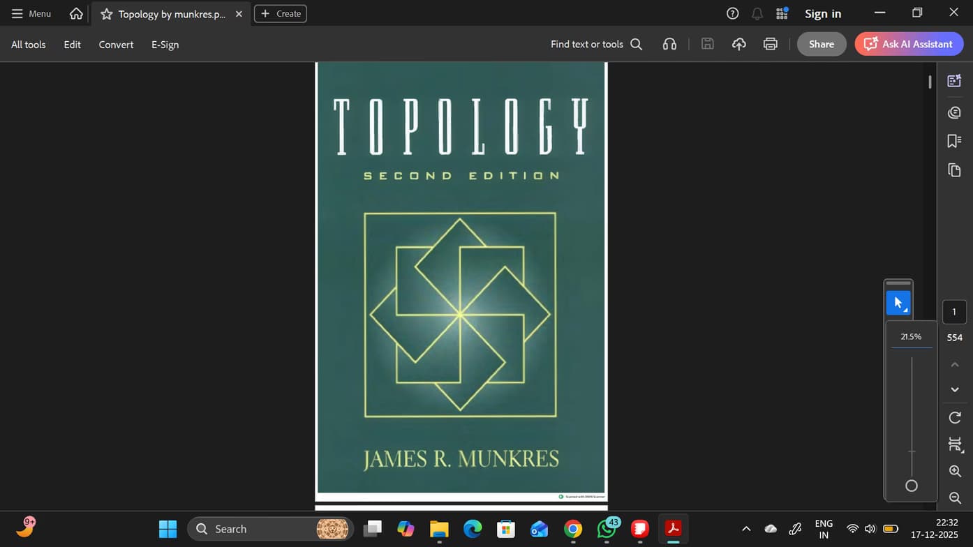Open the comments panel icon
Image resolution: width=973 pixels, height=547 pixels.
point(954,112)
